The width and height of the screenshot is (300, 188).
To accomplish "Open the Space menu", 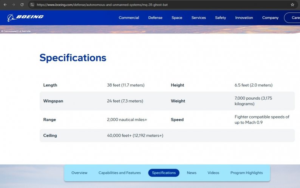I will click(177, 18).
